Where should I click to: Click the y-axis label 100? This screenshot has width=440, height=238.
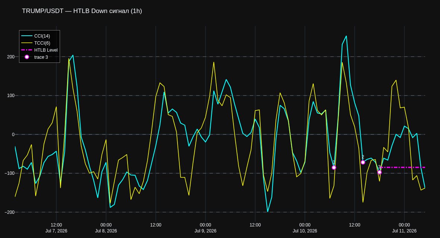(11, 96)
